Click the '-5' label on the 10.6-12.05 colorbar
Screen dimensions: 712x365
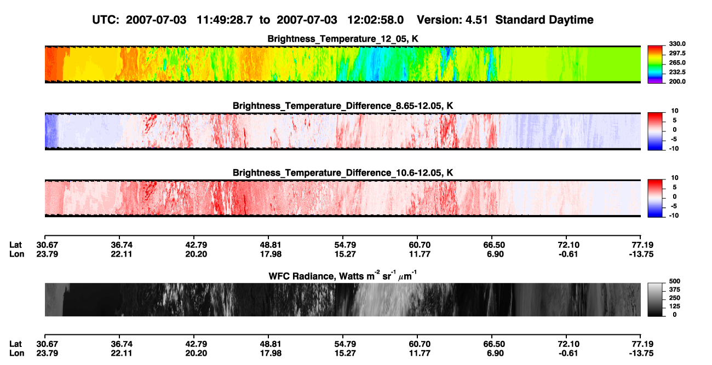pyautogui.click(x=675, y=206)
